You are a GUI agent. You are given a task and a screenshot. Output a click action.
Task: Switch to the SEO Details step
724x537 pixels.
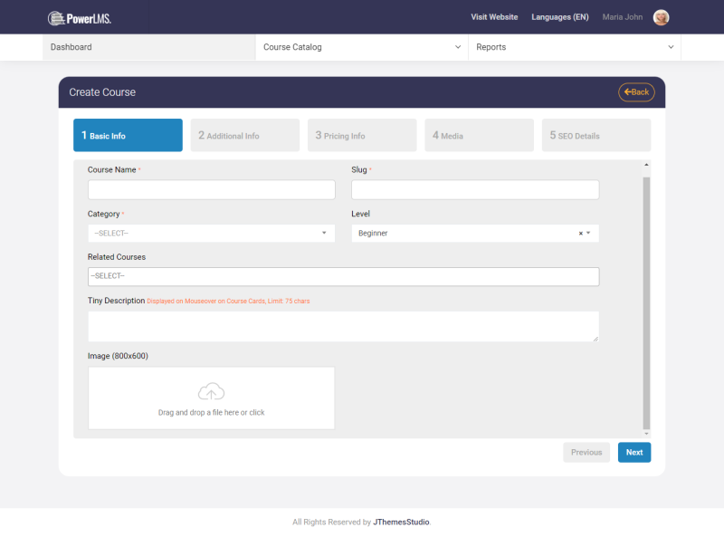tap(596, 136)
